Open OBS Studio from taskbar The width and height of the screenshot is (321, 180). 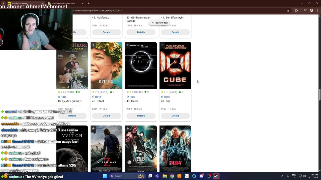(209, 176)
